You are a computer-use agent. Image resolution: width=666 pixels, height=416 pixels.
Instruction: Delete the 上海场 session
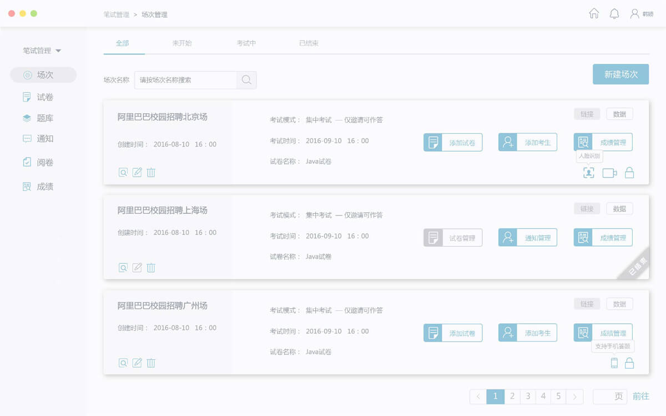(151, 268)
